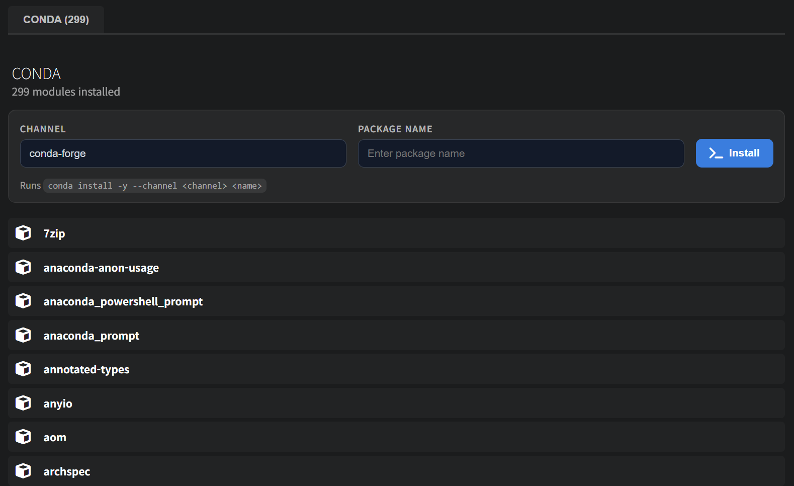Select the 7zip module name
This screenshot has width=794, height=486.
click(x=54, y=233)
